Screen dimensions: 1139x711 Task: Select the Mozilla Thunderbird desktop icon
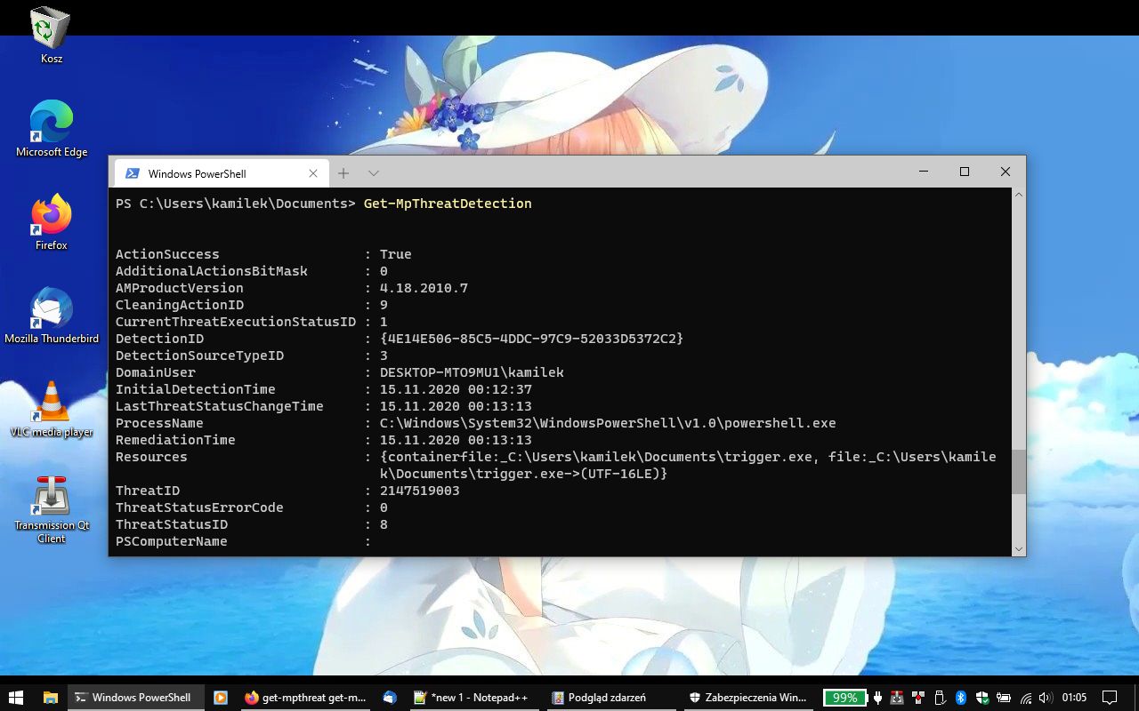click(x=52, y=316)
